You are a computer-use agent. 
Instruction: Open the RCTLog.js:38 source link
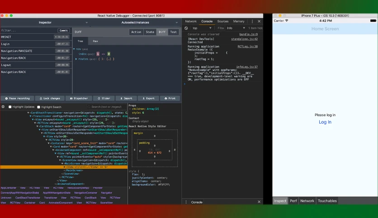(x=248, y=46)
